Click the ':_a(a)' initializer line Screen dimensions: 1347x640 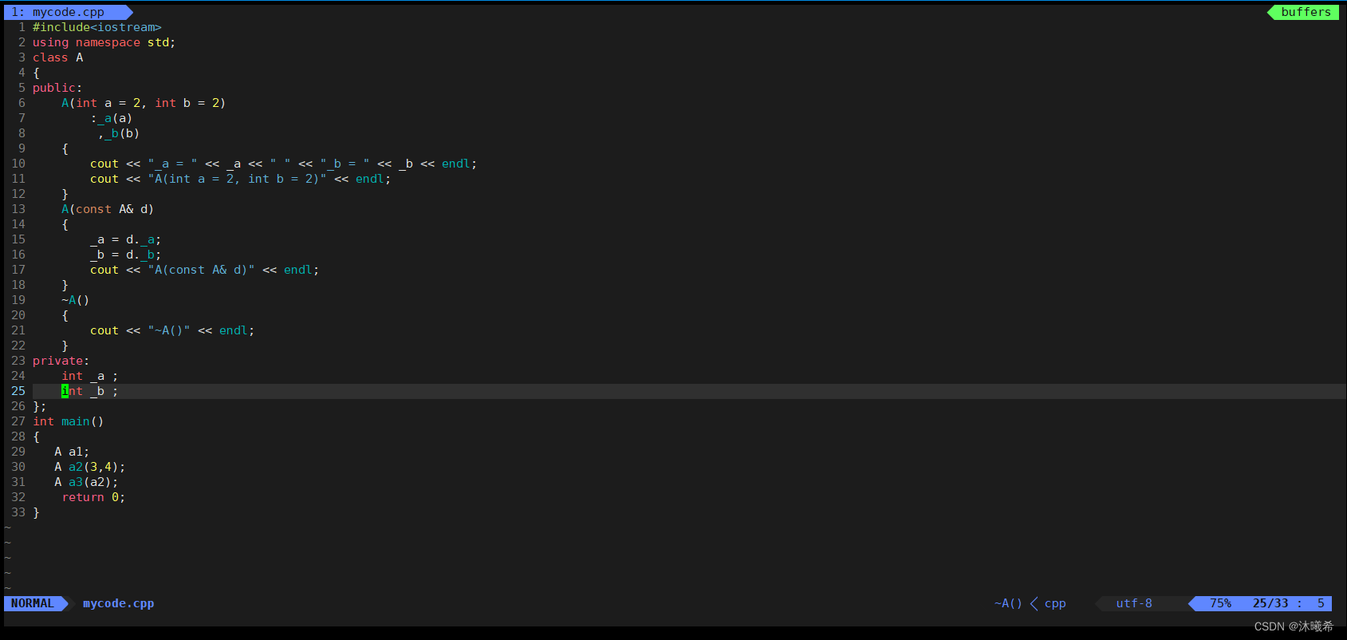tap(112, 118)
